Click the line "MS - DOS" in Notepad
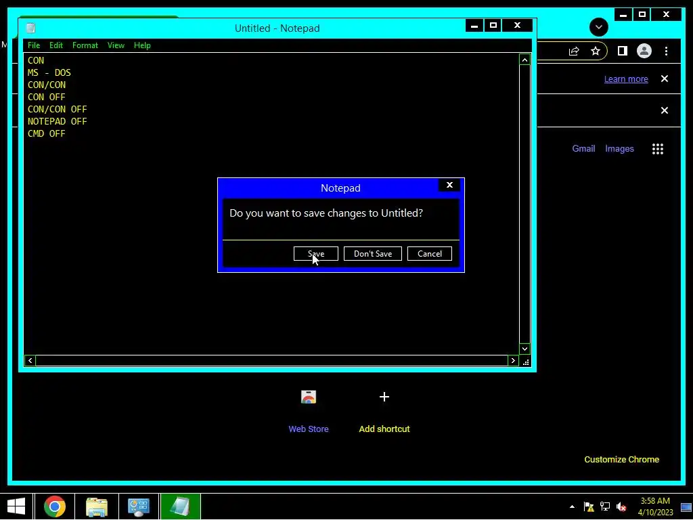Viewport: 693px width, 520px height. click(49, 72)
